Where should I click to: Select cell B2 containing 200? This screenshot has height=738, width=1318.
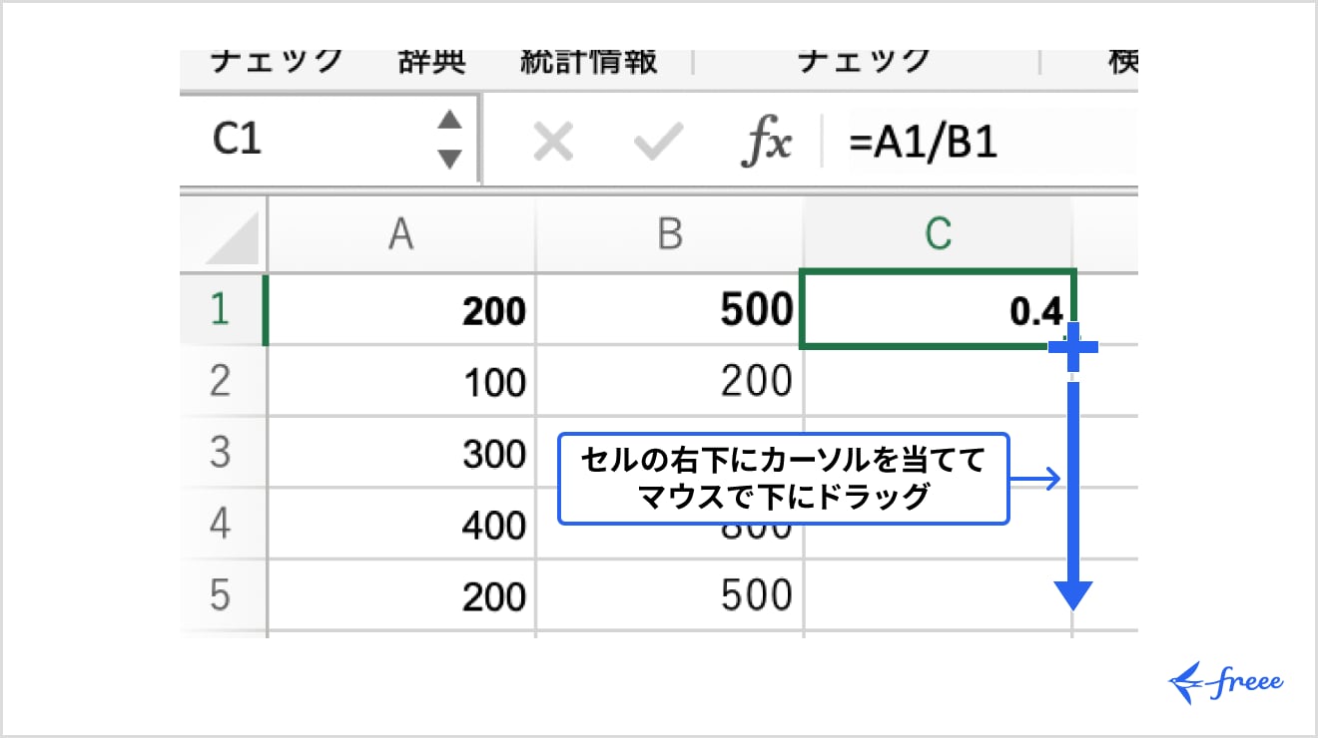point(669,381)
